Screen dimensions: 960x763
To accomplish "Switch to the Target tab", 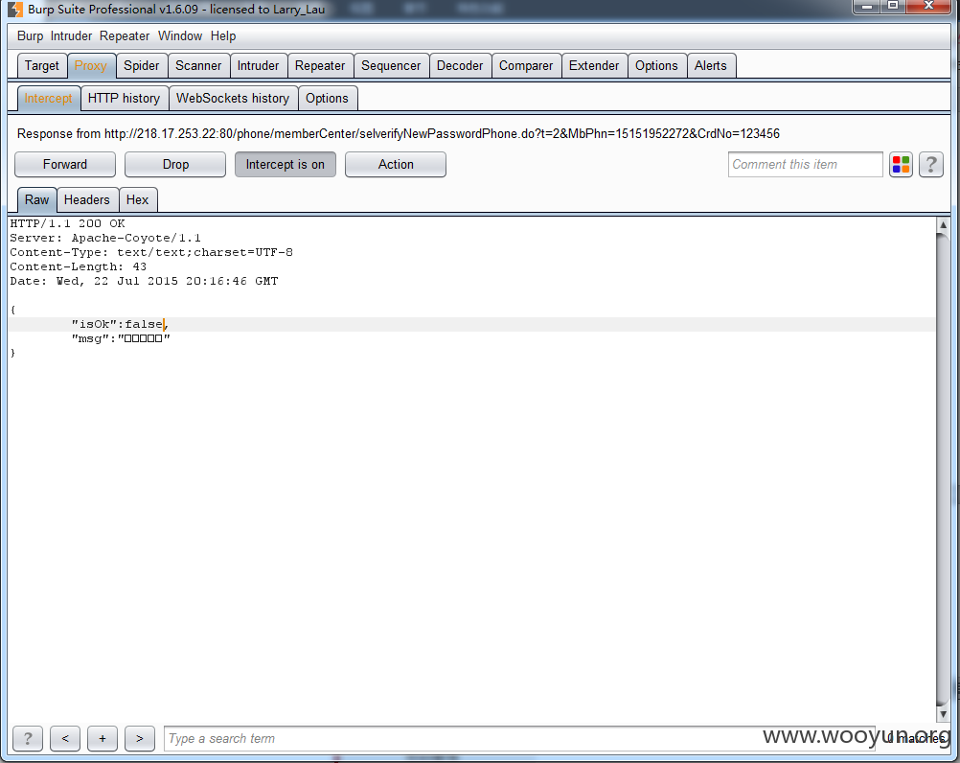I will (41, 65).
